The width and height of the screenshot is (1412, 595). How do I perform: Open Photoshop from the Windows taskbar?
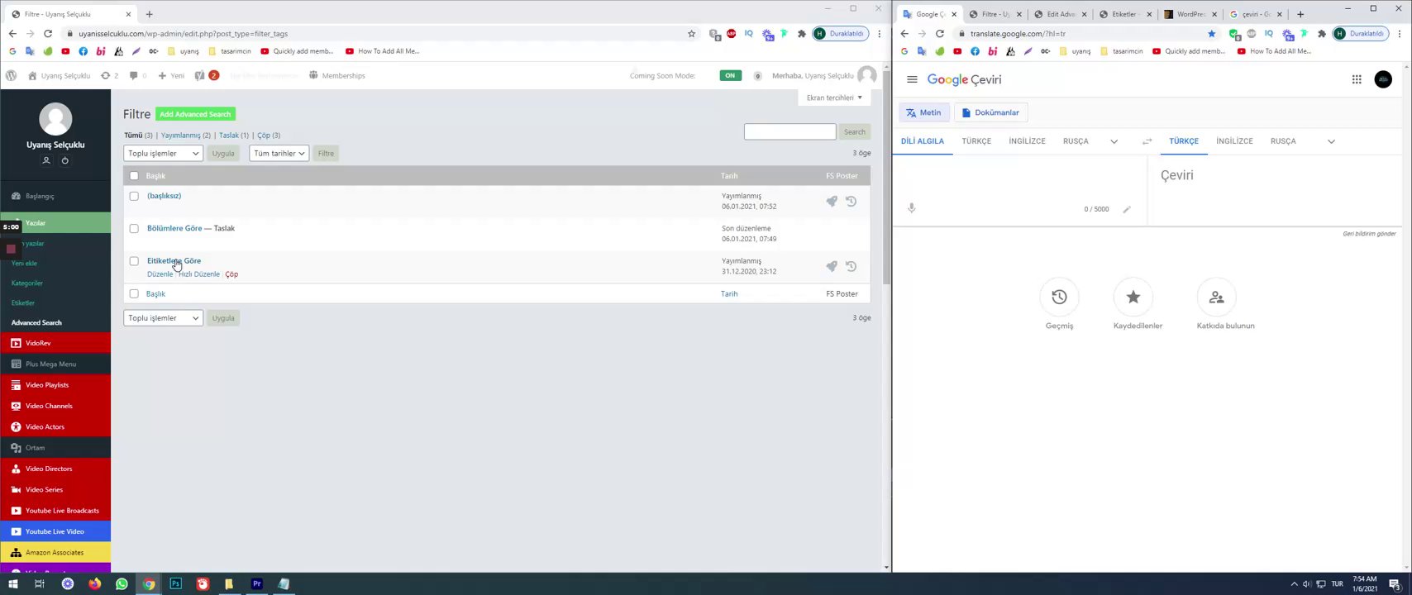click(x=175, y=584)
